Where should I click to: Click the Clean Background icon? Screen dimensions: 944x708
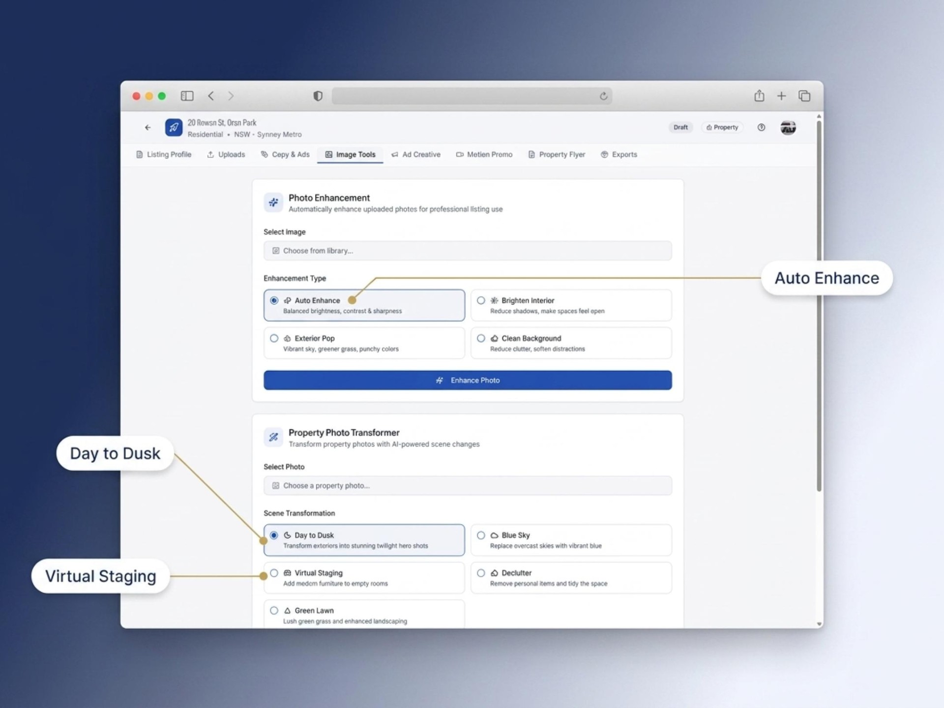point(494,338)
